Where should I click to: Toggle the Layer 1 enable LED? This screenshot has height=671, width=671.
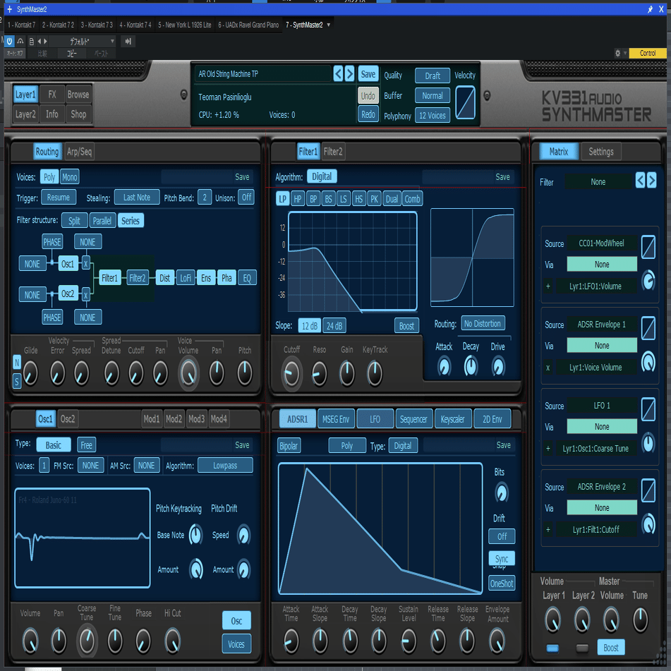tap(552, 648)
